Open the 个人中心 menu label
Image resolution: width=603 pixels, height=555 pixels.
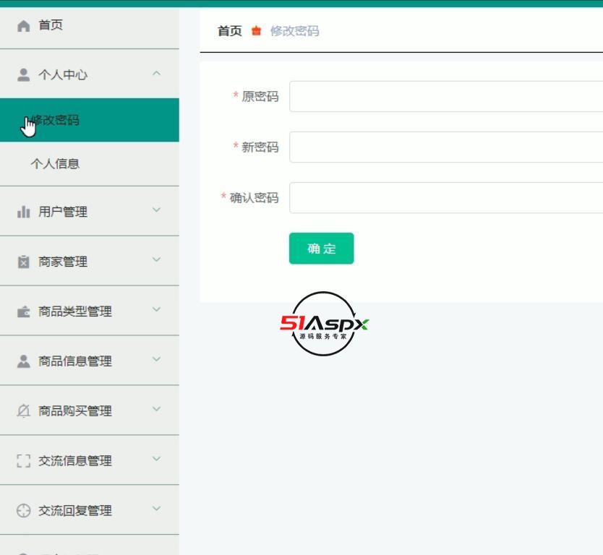63,75
